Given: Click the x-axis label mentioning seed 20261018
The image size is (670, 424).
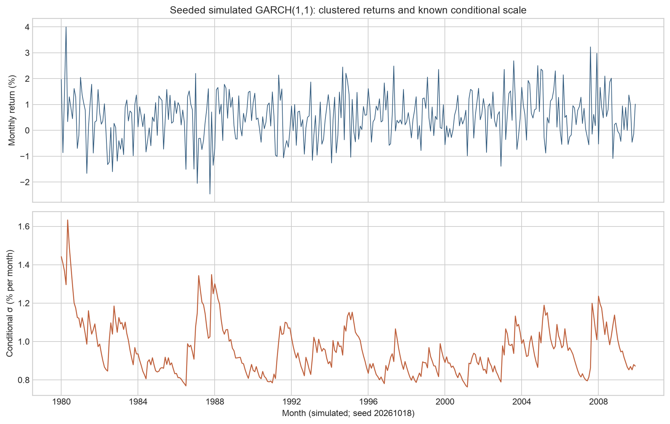Looking at the screenshot, I should [x=348, y=414].
